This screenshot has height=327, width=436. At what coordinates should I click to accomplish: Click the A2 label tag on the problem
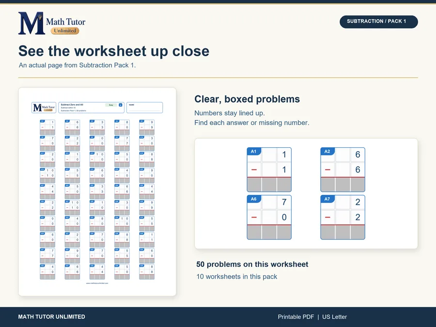[x=327, y=152]
